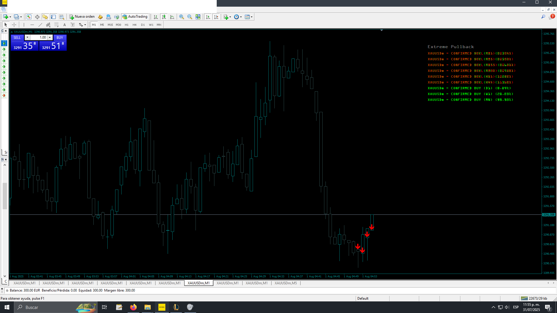Click the SELL button
557x313 pixels.
(17, 38)
